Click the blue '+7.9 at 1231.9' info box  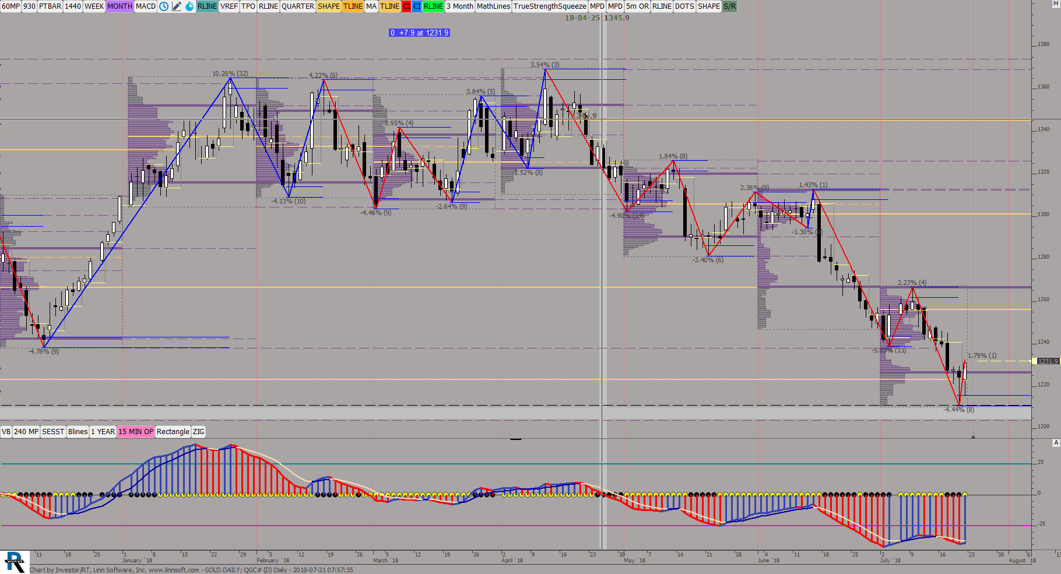pos(420,33)
